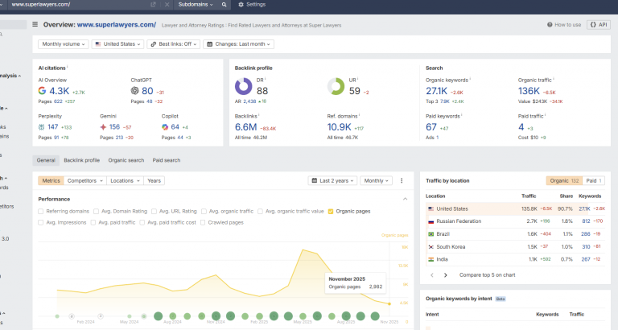
Task: Enable the Referring domains checkbox
Action: (x=41, y=211)
